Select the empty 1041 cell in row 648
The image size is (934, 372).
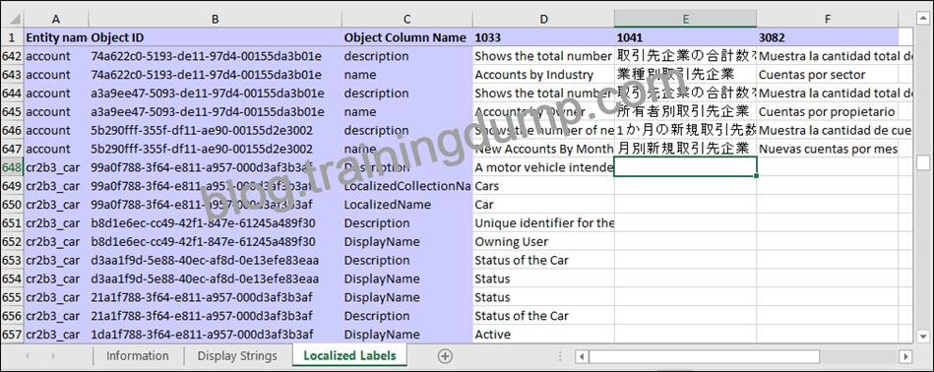(686, 167)
